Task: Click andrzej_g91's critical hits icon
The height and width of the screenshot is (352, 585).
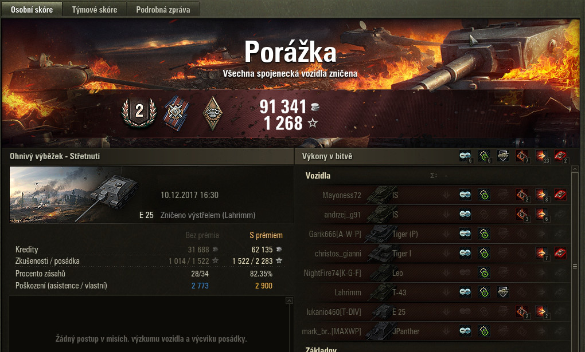Action: 522,214
